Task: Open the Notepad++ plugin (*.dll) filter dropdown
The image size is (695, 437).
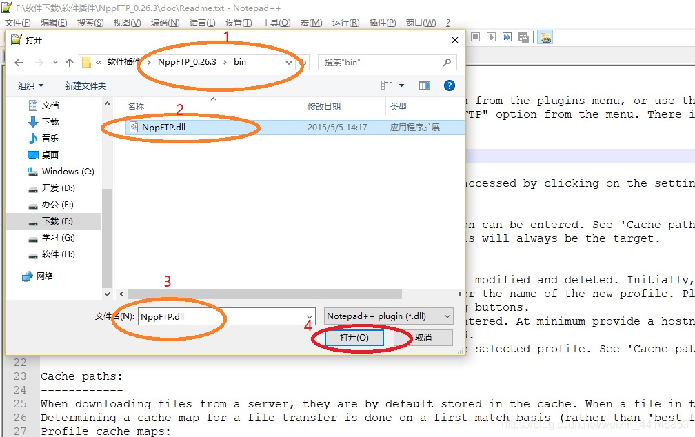Action: [389, 316]
